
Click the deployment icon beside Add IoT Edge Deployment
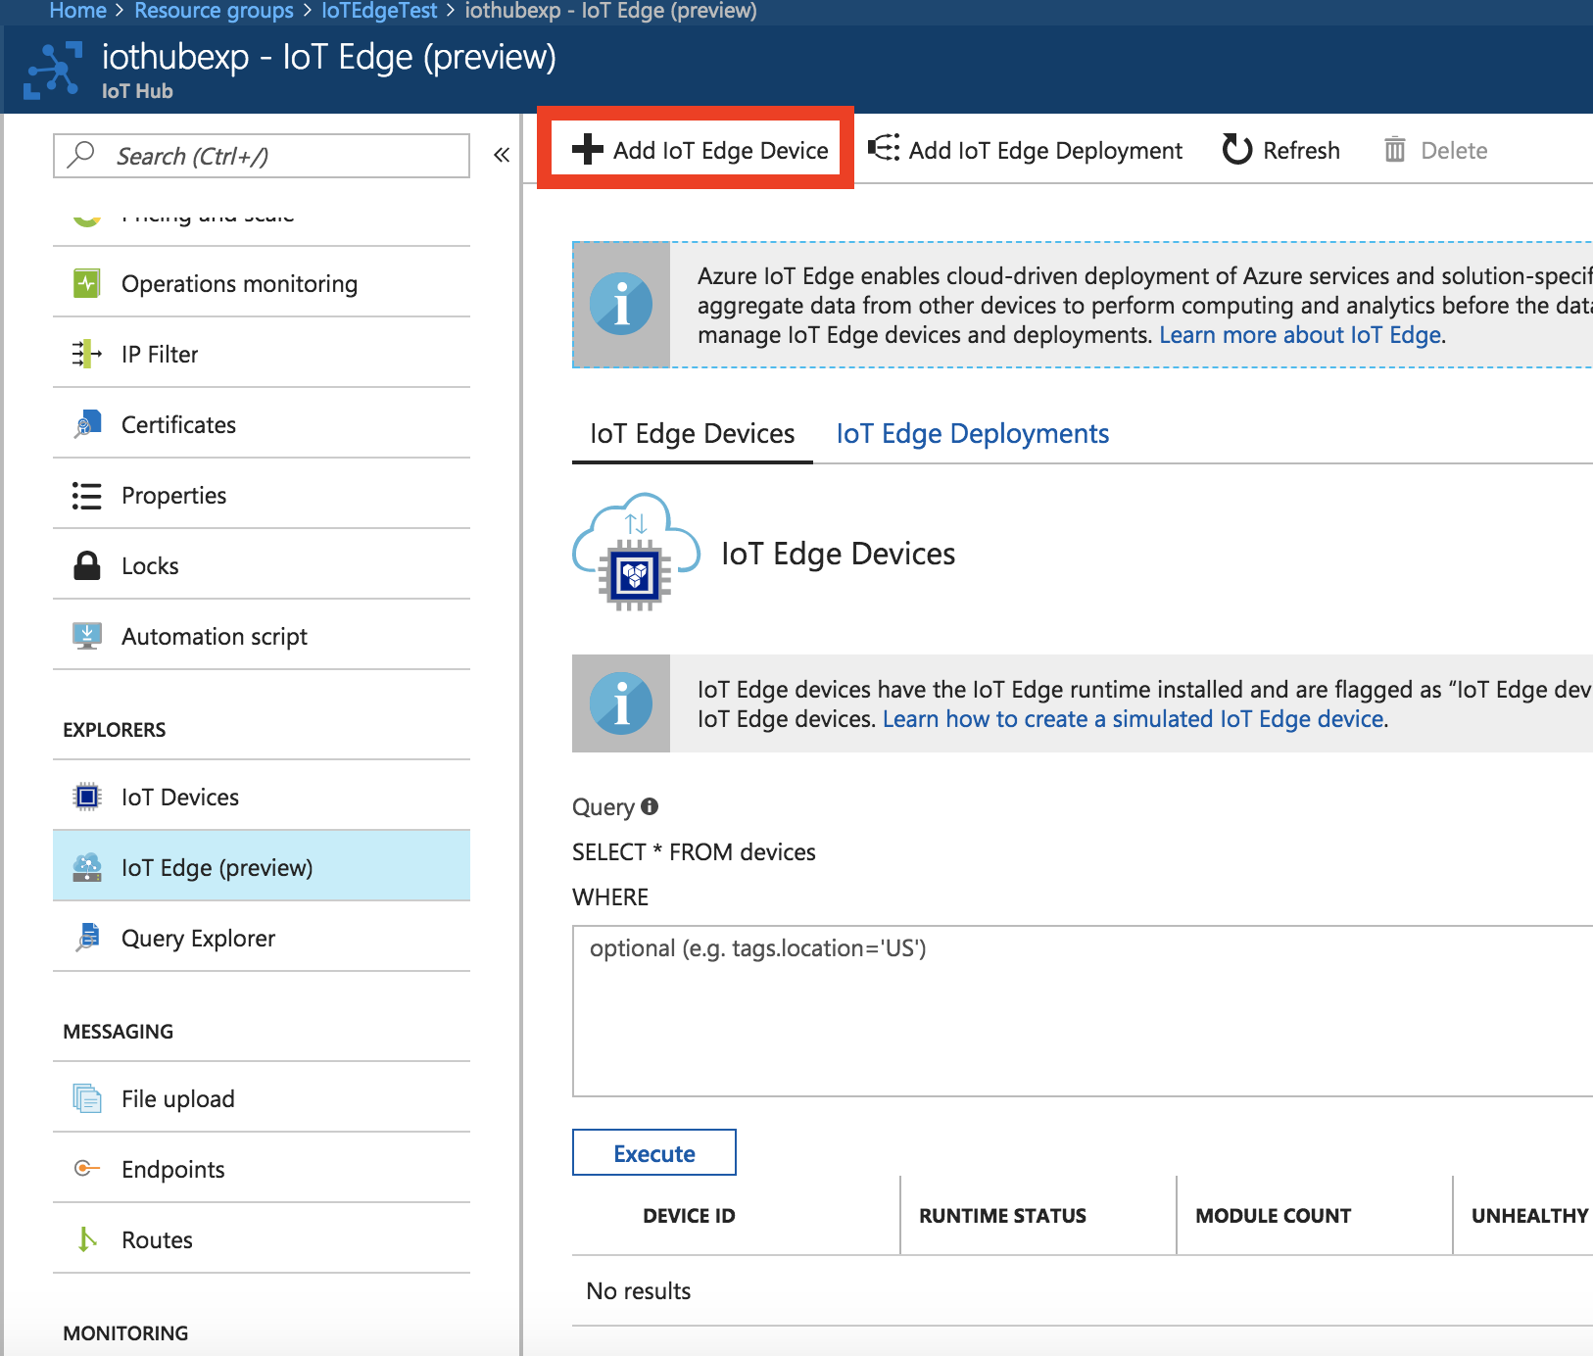point(884,149)
